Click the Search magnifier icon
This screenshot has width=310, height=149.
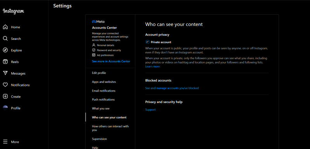5,38
